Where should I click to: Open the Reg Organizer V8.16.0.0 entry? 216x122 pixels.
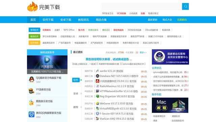[x=117, y=96]
